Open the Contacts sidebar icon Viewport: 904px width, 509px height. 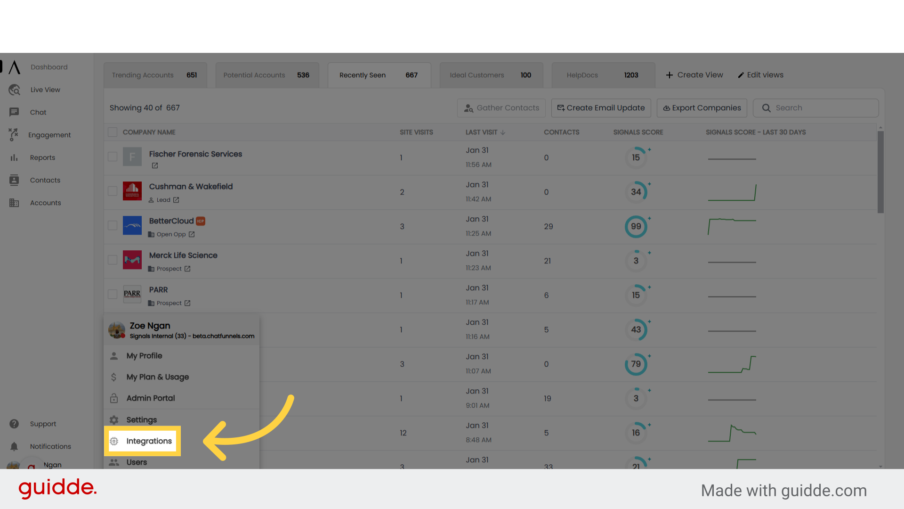pos(14,180)
